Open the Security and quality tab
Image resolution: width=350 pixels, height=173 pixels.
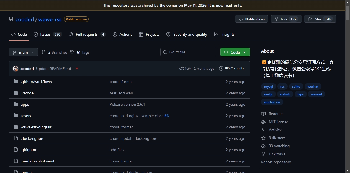click(187, 34)
